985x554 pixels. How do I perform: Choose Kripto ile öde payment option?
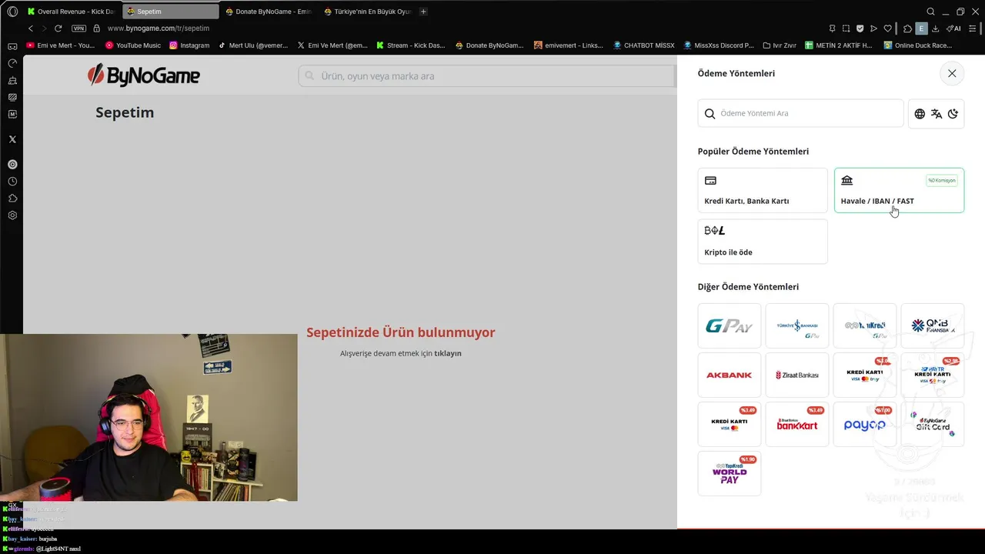tap(763, 242)
